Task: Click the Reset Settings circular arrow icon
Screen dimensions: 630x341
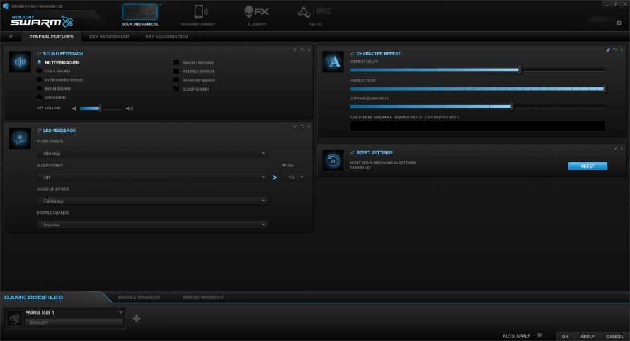Action: pyautogui.click(x=333, y=160)
